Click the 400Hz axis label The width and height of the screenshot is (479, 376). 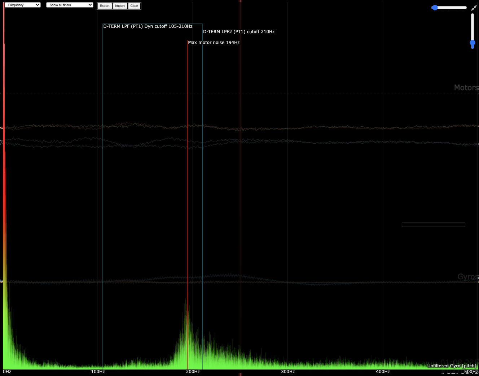pyautogui.click(x=383, y=372)
